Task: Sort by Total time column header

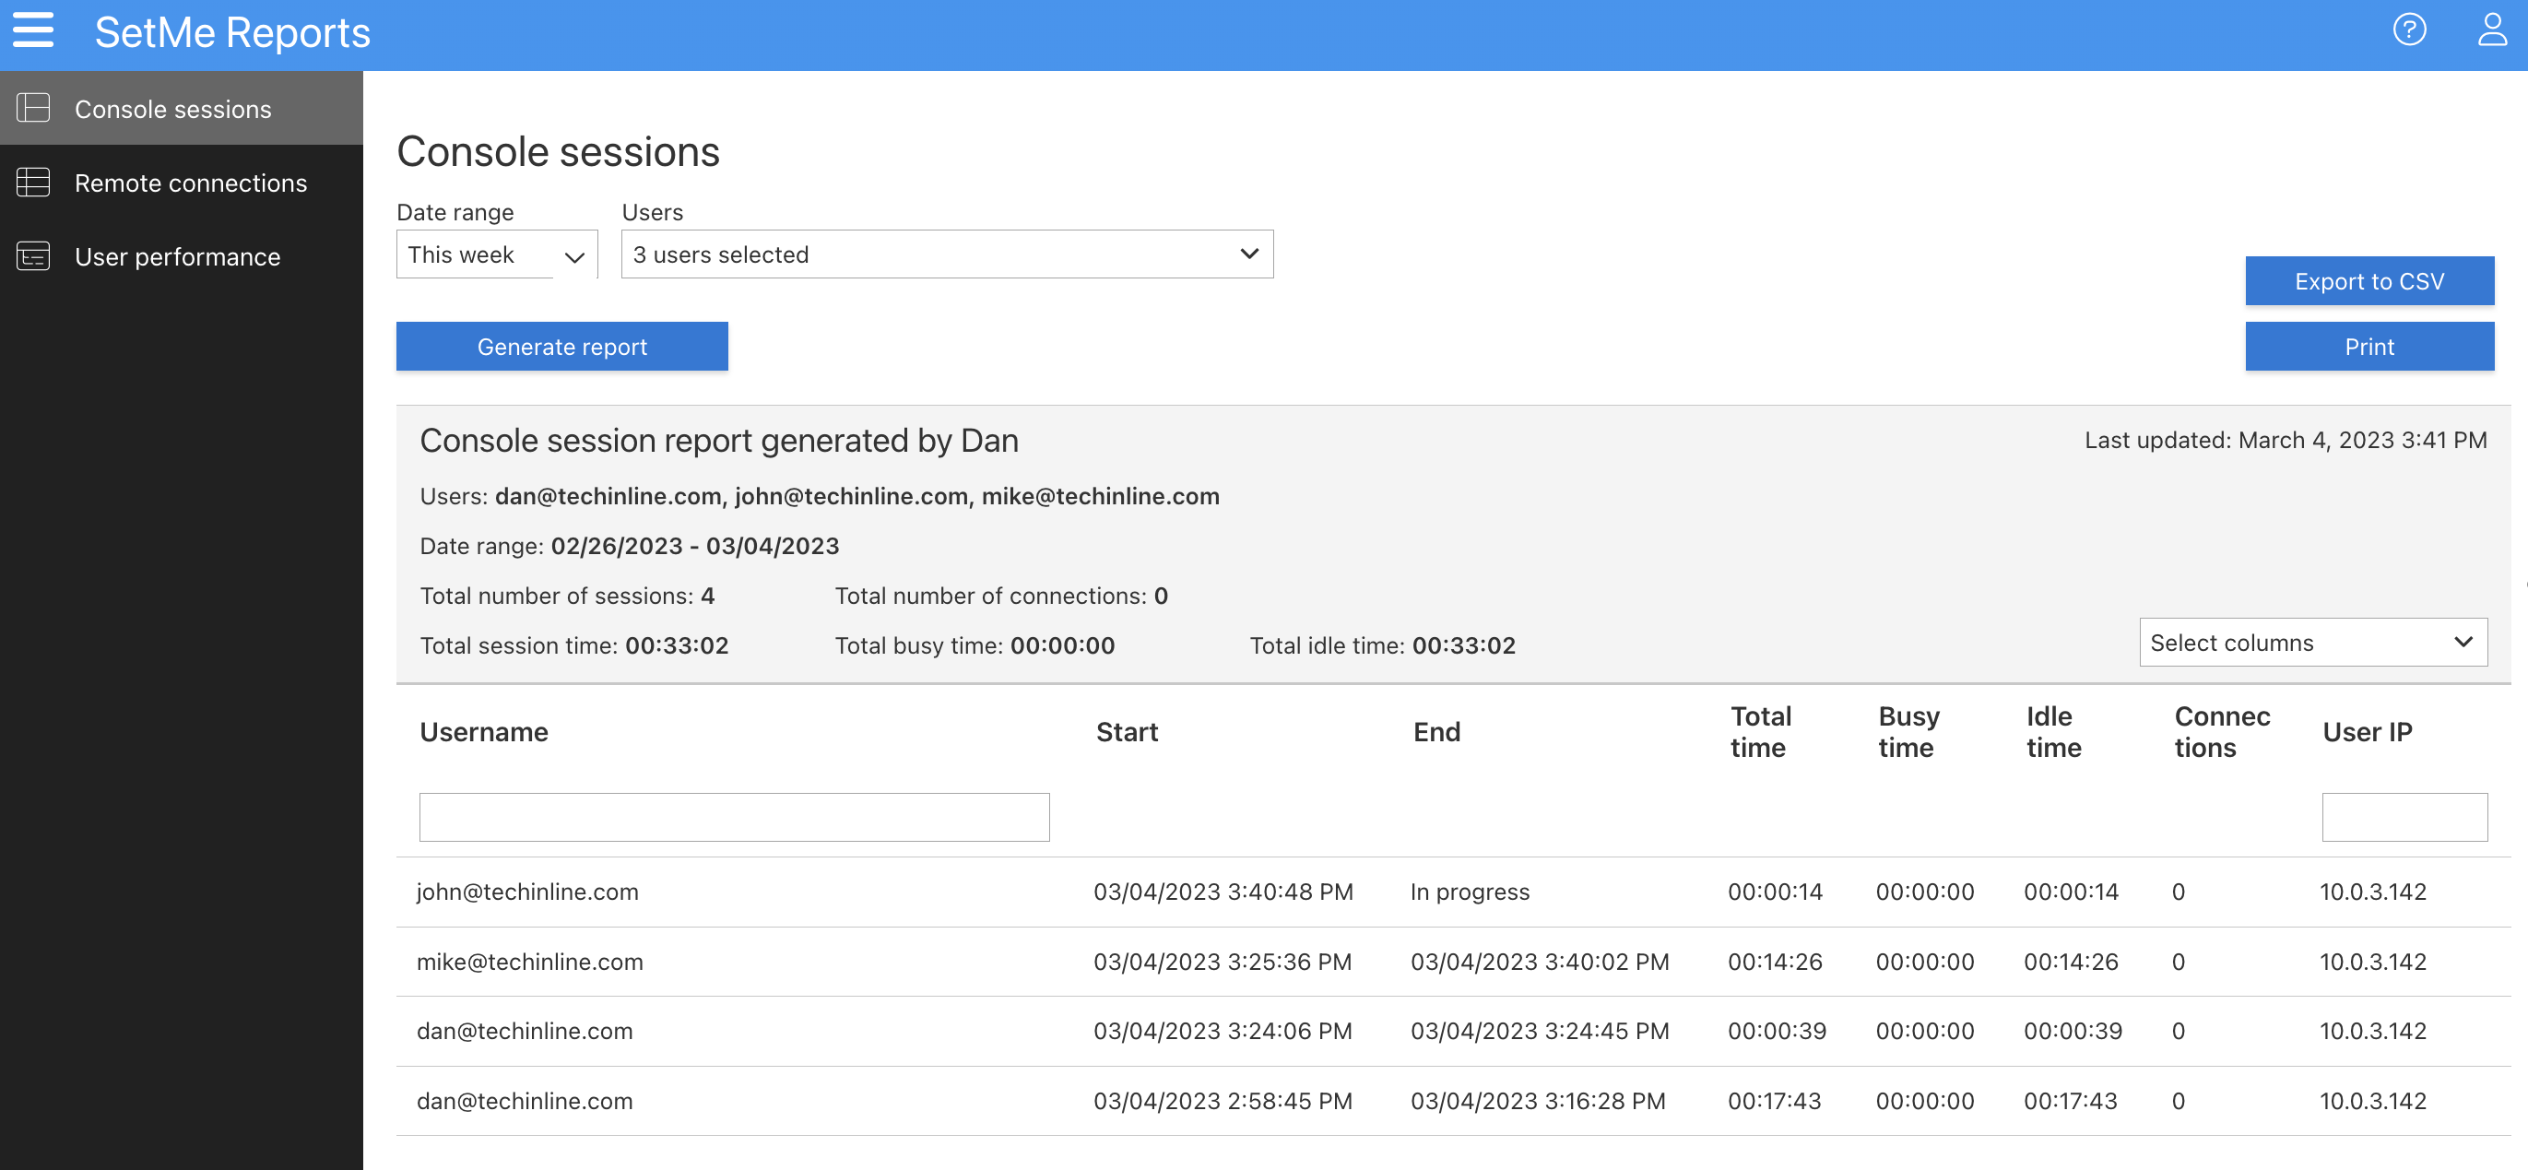Action: point(1760,732)
